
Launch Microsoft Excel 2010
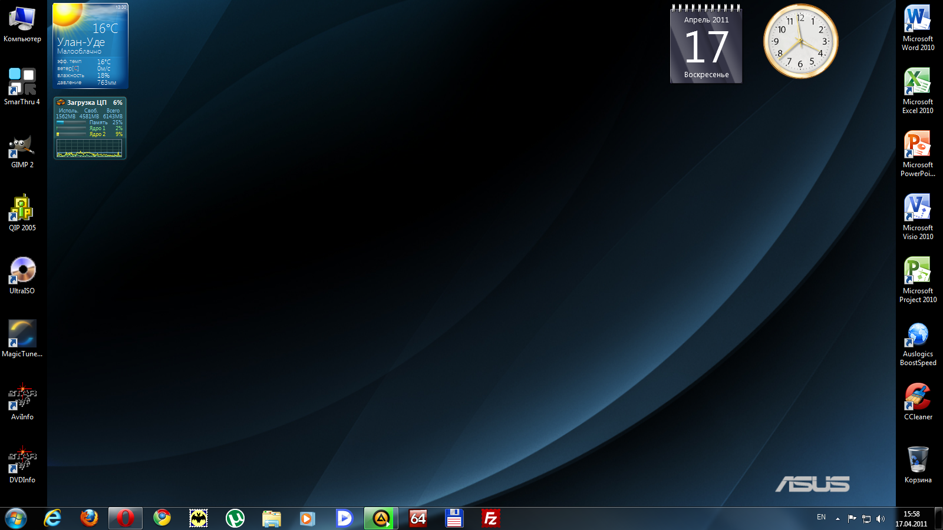918,91
